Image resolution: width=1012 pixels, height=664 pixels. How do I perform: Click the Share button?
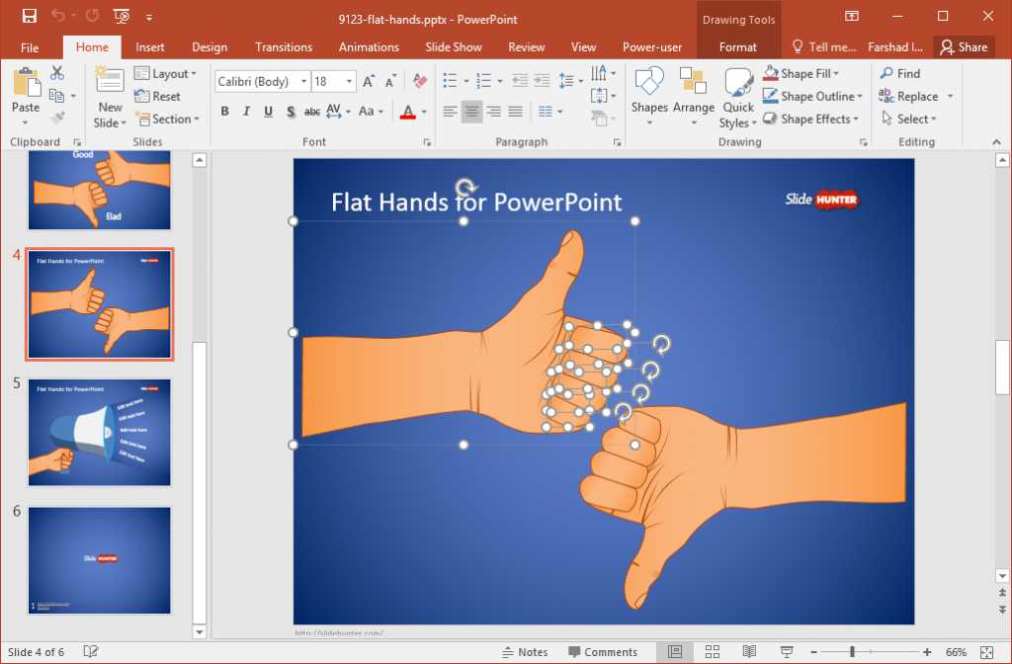(x=964, y=46)
